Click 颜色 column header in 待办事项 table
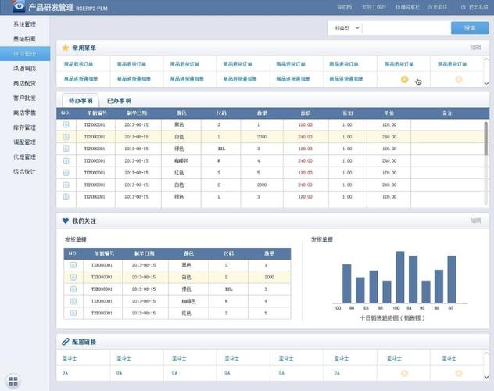 coord(181,113)
